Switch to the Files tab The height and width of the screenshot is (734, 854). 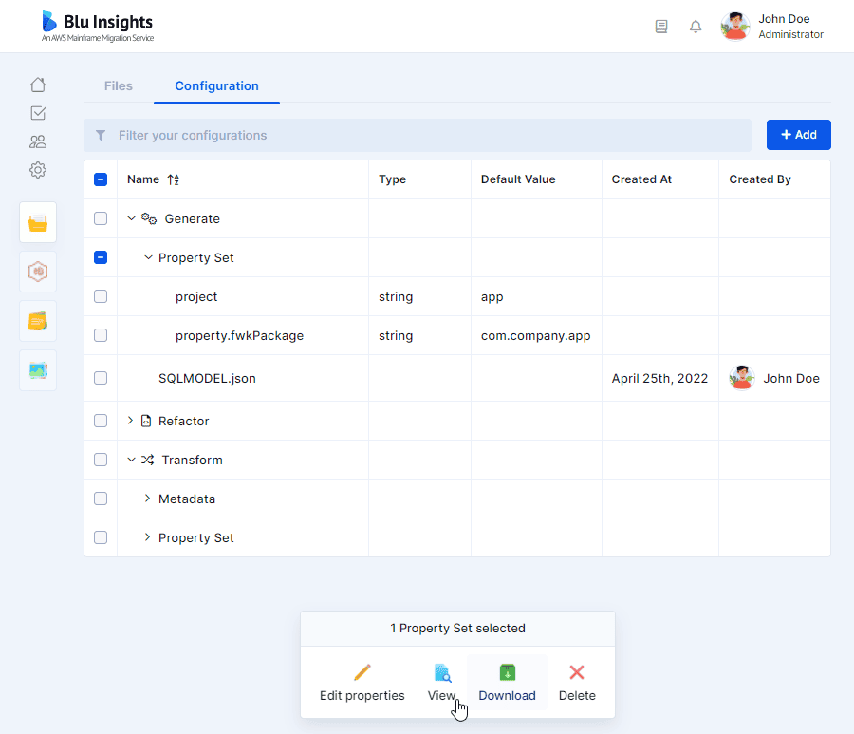[119, 86]
